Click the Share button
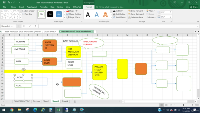 tap(194, 7)
